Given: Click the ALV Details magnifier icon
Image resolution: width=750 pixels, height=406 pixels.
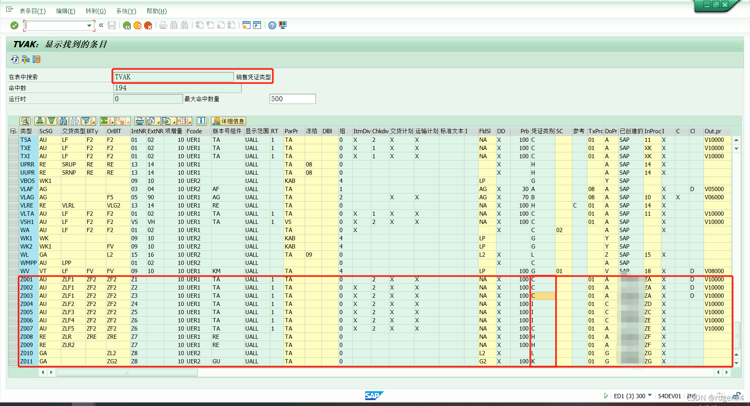Looking at the screenshot, I should tap(25, 121).
